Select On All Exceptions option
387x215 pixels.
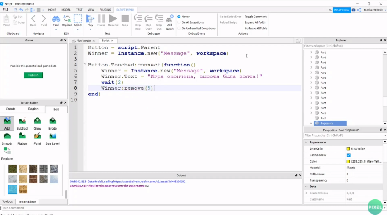pos(179,22)
